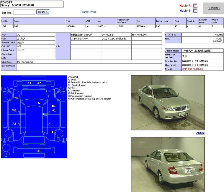The height and width of the screenshot is (192, 224).
Task: Click the 'isuc comment' label cell
Action: coord(9,67)
